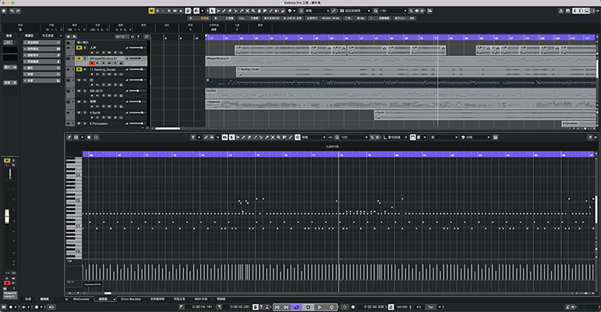Open the track filter funnel dropdown
Image resolution: width=601 pixels, height=312 pixels.
coord(138,37)
